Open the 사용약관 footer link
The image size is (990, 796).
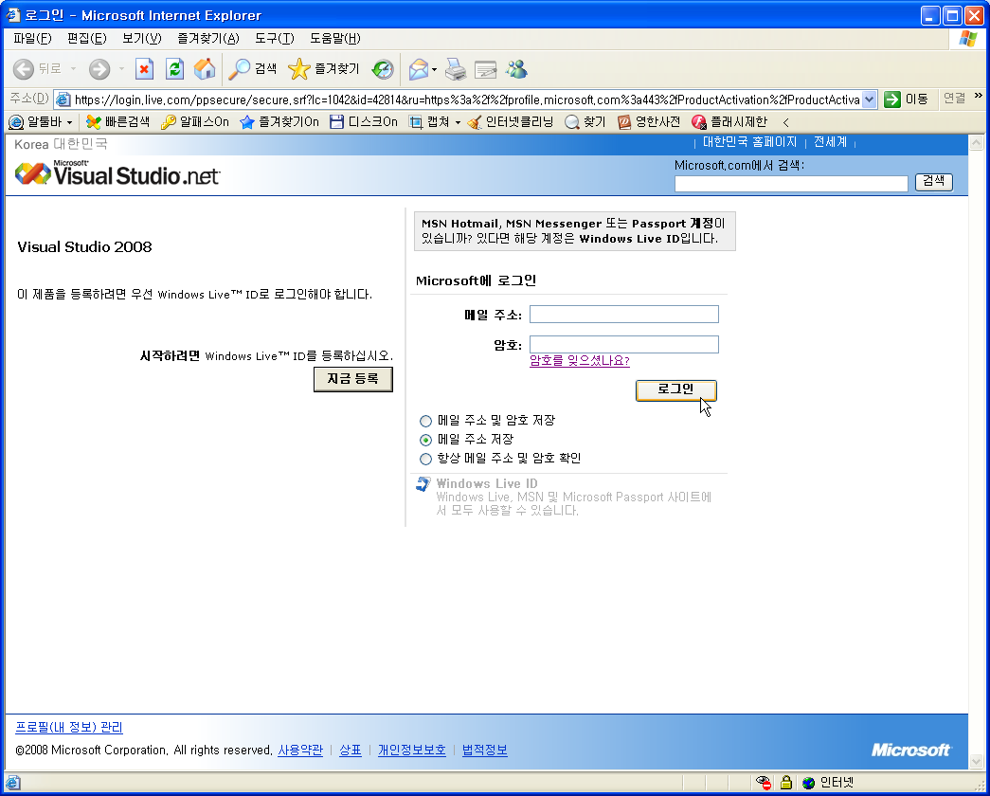(x=300, y=750)
